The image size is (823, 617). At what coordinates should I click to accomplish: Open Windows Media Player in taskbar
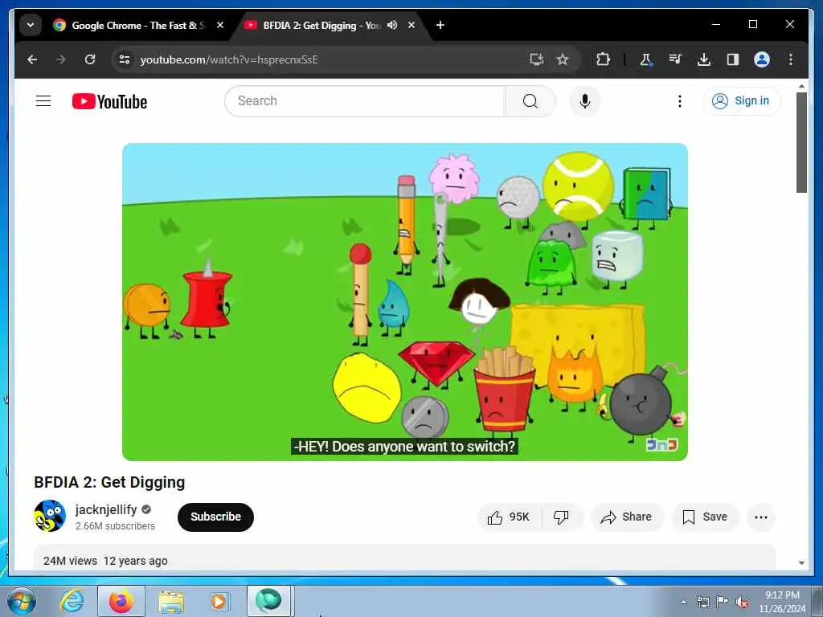pyautogui.click(x=219, y=602)
